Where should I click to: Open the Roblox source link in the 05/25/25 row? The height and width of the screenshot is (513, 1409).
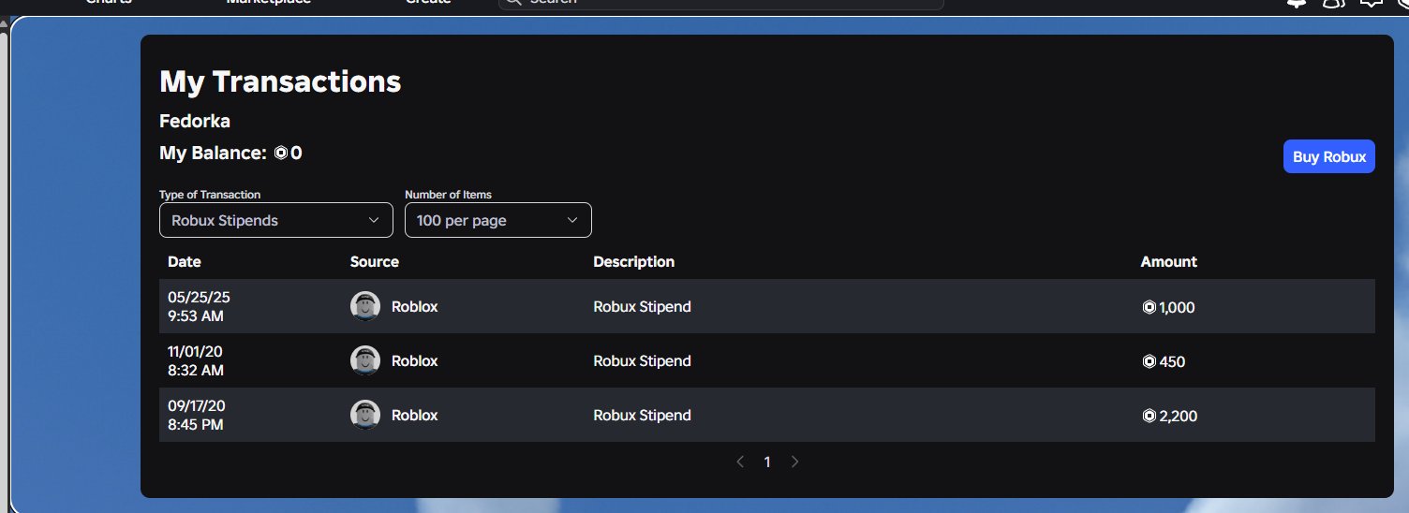[x=414, y=306]
